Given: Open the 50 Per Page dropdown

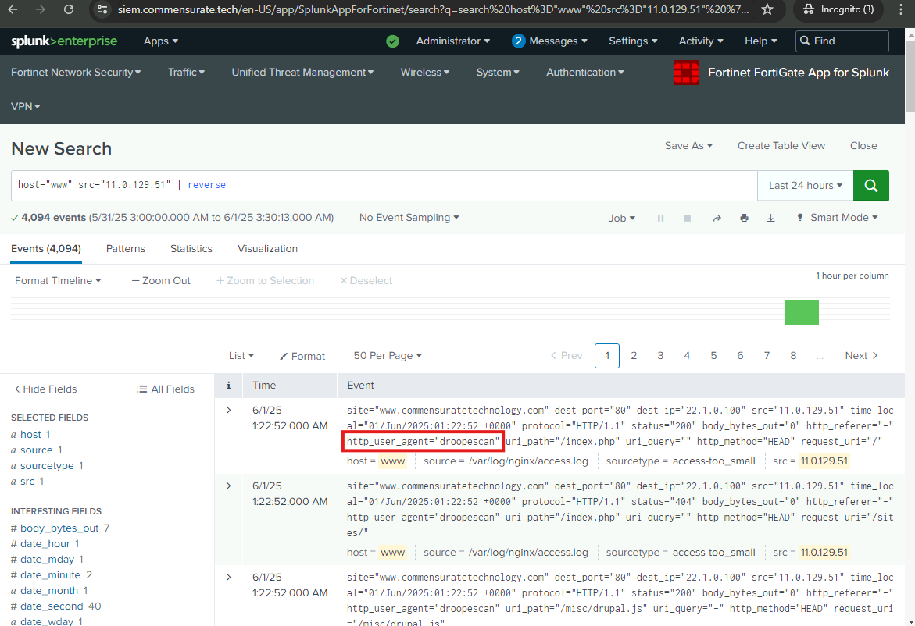Looking at the screenshot, I should click(387, 356).
